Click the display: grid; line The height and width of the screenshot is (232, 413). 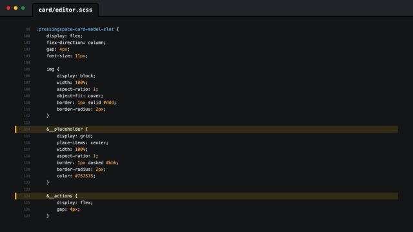[x=75, y=136]
